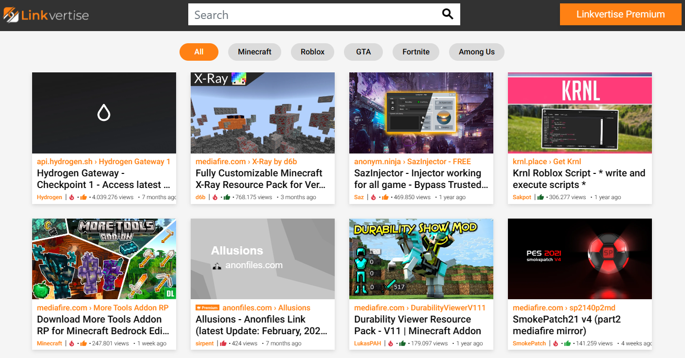Open the krnl.place › Get Krnl link
Image resolution: width=685 pixels, height=358 pixels.
[x=547, y=162]
